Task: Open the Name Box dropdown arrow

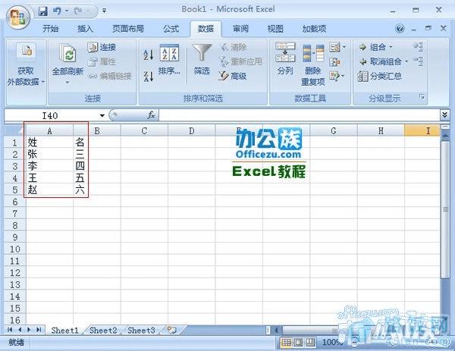Action: pos(102,115)
